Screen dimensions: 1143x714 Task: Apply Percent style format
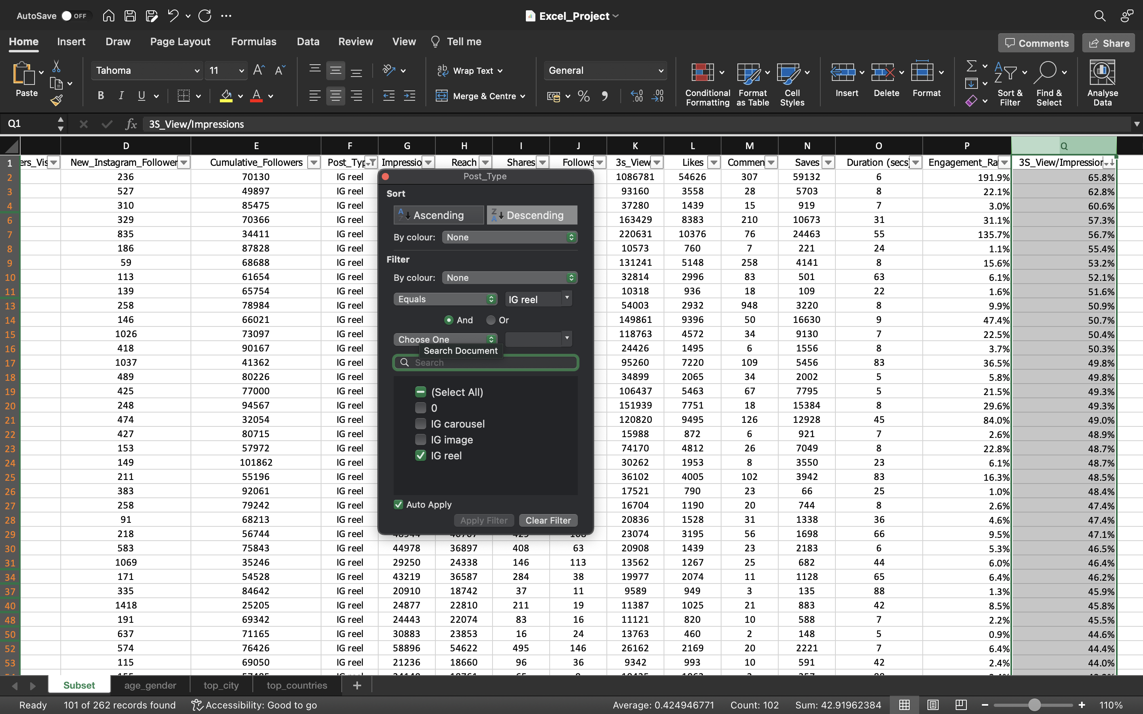584,96
